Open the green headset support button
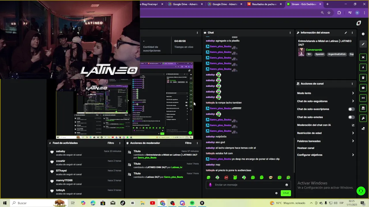 click(361, 191)
